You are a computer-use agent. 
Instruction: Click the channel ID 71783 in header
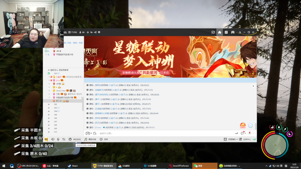click(x=73, y=32)
